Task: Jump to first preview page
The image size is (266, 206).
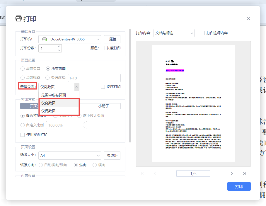Action: click(x=142, y=173)
